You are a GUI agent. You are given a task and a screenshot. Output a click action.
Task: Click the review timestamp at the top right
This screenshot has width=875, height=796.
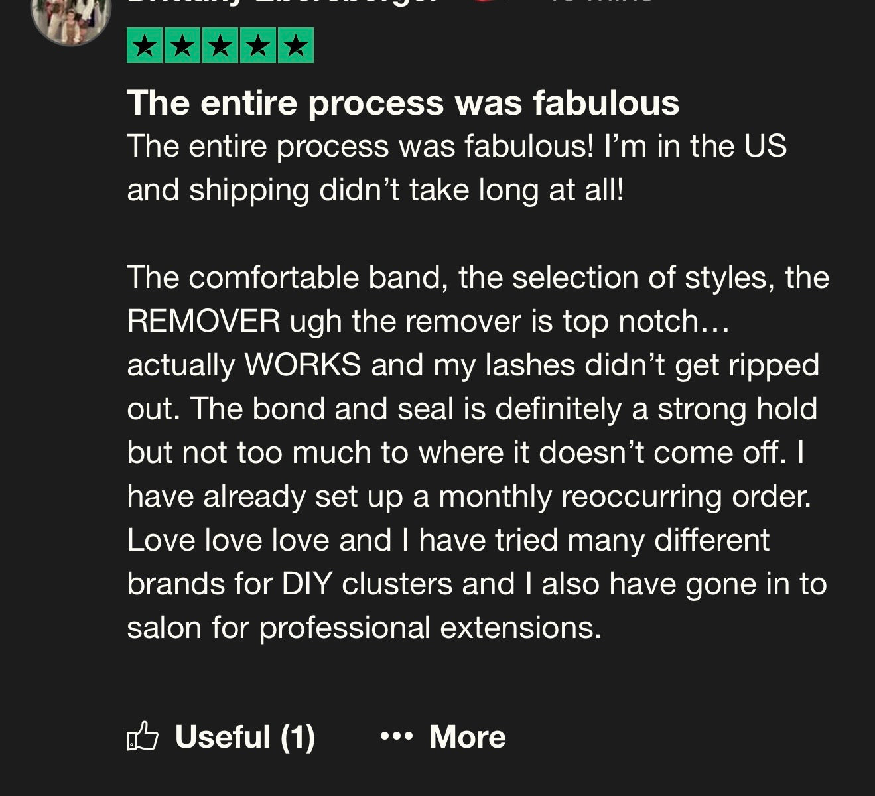(597, 3)
